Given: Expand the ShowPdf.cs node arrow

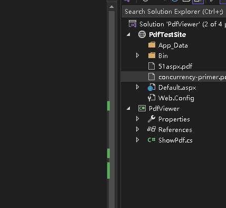Looking at the screenshot, I should point(138,140).
